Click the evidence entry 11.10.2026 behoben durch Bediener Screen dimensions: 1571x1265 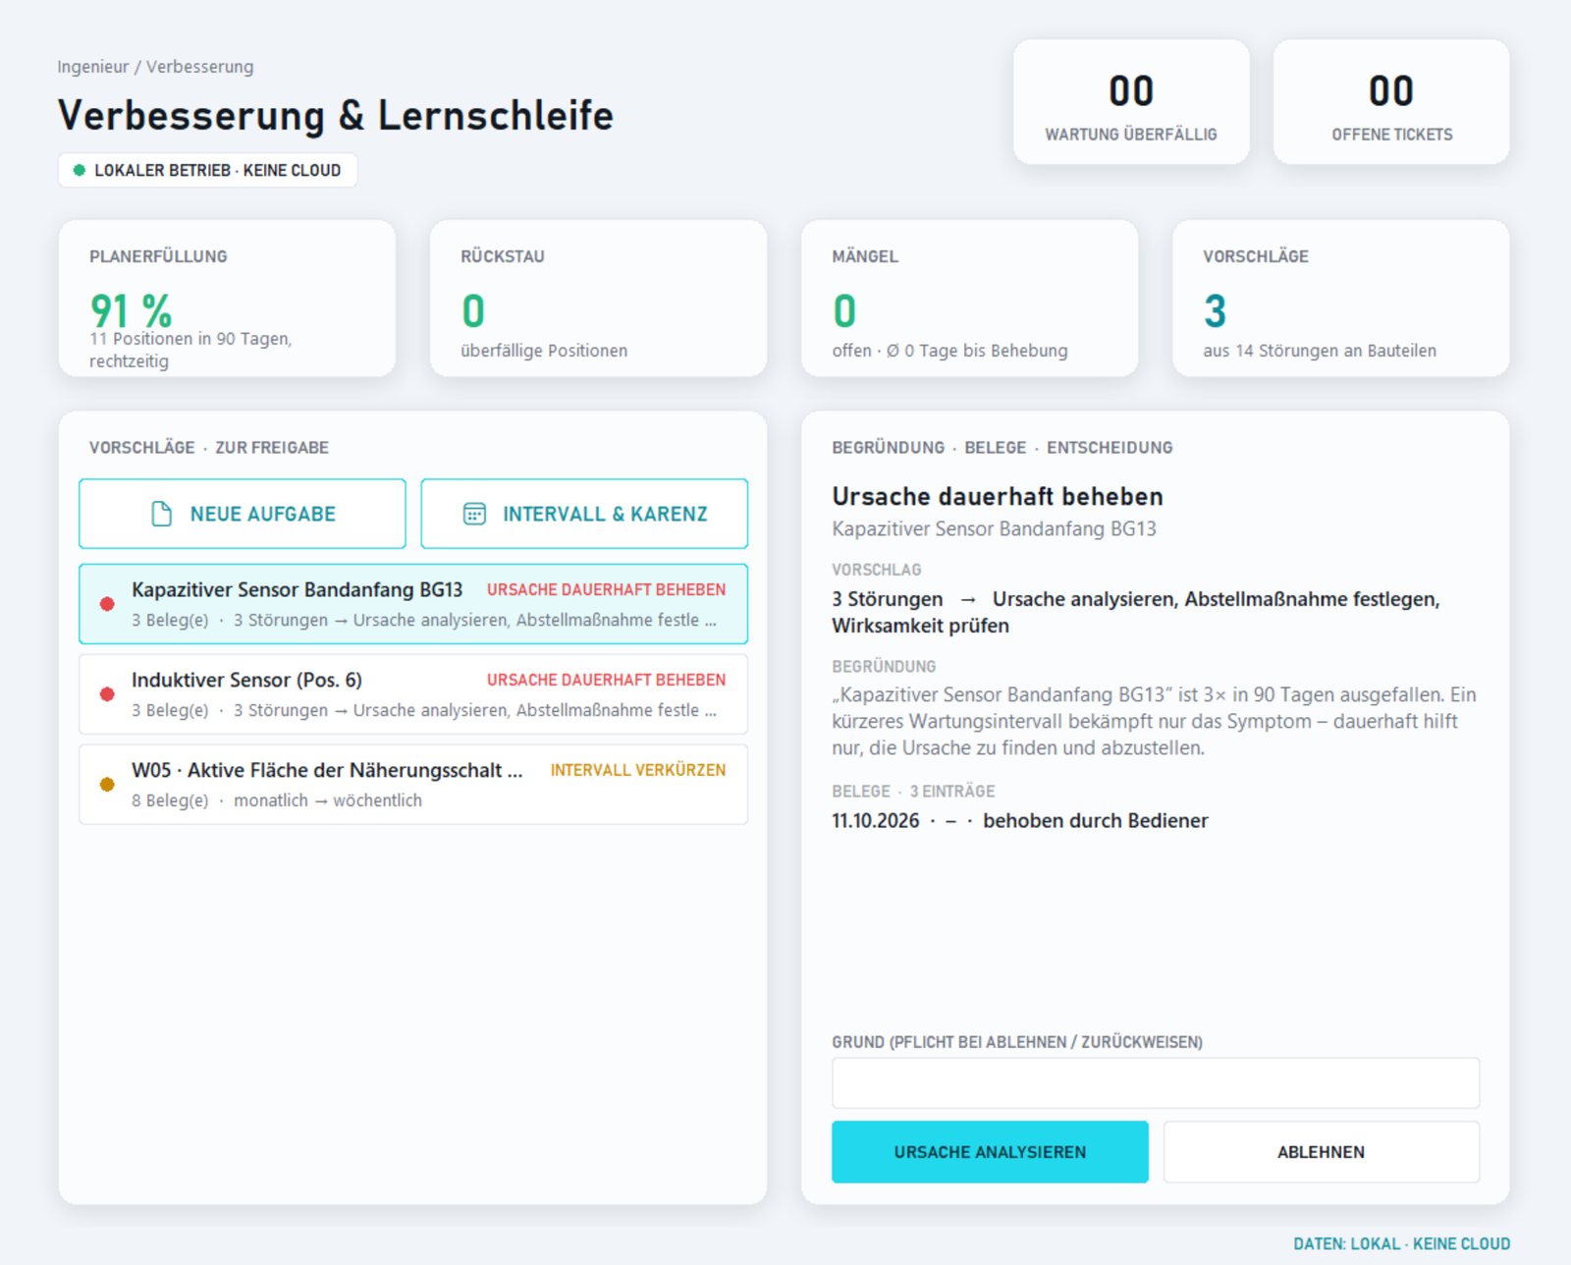(x=1019, y=821)
